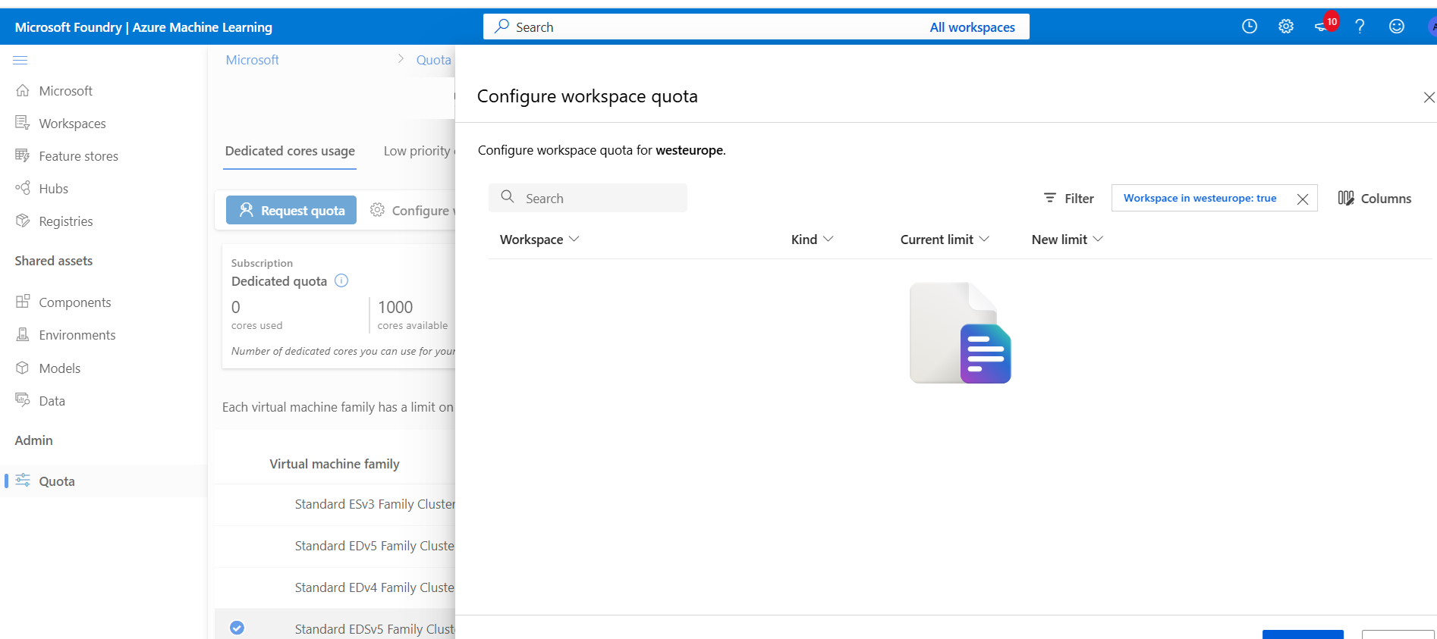The image size is (1437, 639).
Task: Click the Workspaces sidebar icon
Action: pyautogui.click(x=23, y=123)
